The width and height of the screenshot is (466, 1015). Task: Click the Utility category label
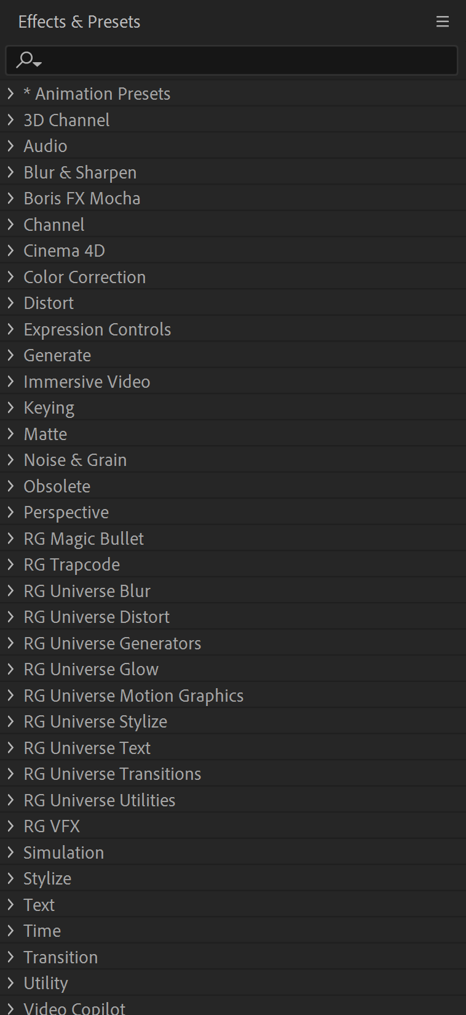(x=46, y=984)
